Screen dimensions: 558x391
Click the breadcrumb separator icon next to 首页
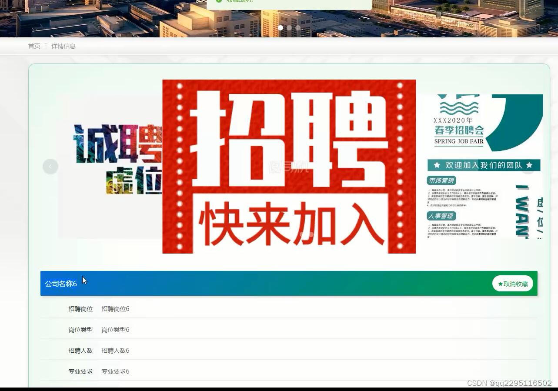tap(46, 46)
